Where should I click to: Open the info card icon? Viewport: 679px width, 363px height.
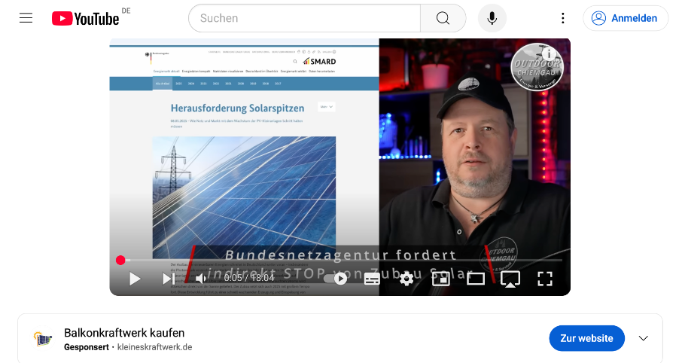pyautogui.click(x=549, y=53)
